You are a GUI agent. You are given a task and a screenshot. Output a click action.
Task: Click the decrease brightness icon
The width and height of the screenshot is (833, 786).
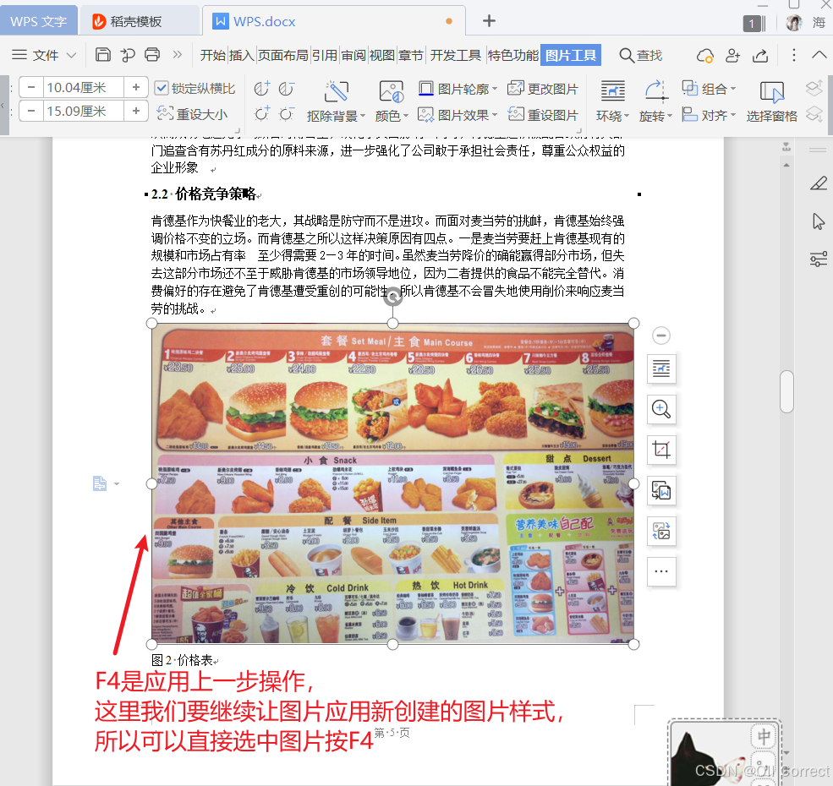(x=287, y=114)
